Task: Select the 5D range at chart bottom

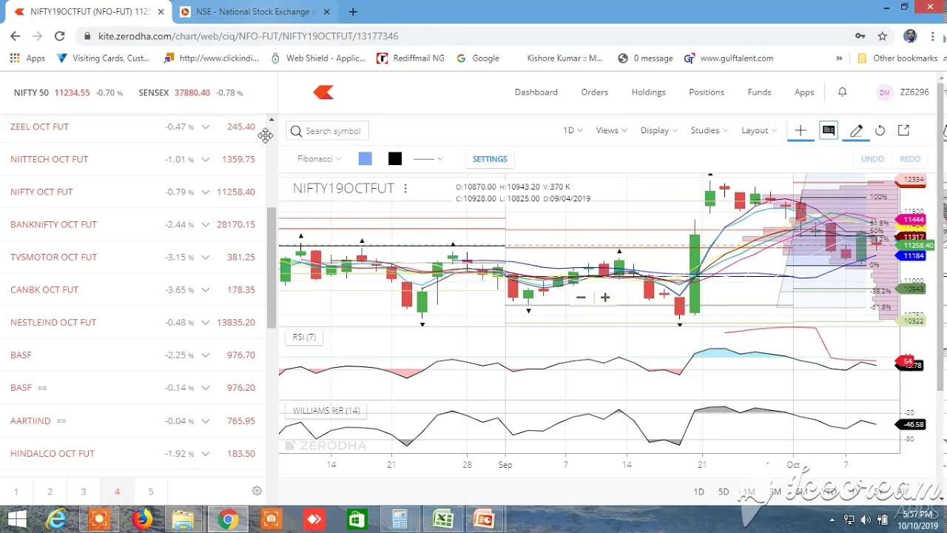Action: click(x=724, y=492)
